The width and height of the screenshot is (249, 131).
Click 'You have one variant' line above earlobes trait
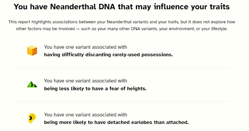[x=86, y=115]
